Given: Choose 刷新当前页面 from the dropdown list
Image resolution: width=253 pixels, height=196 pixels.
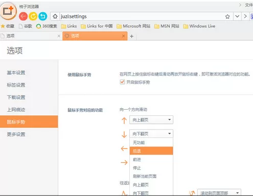Looking at the screenshot, I should (x=151, y=176).
